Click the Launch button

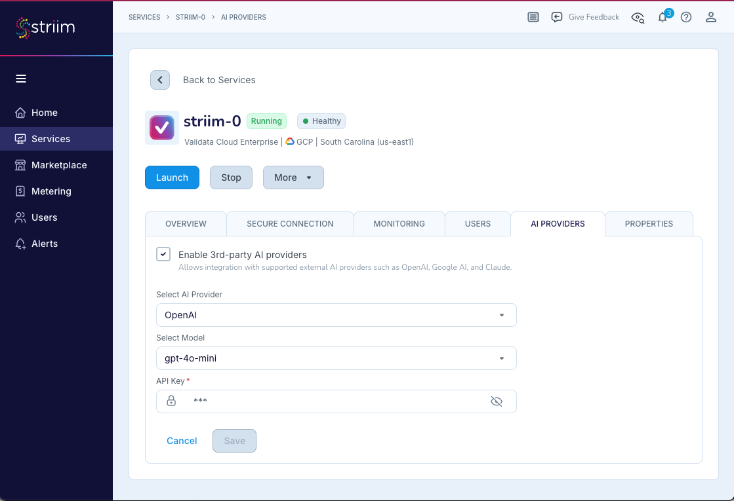coord(172,177)
